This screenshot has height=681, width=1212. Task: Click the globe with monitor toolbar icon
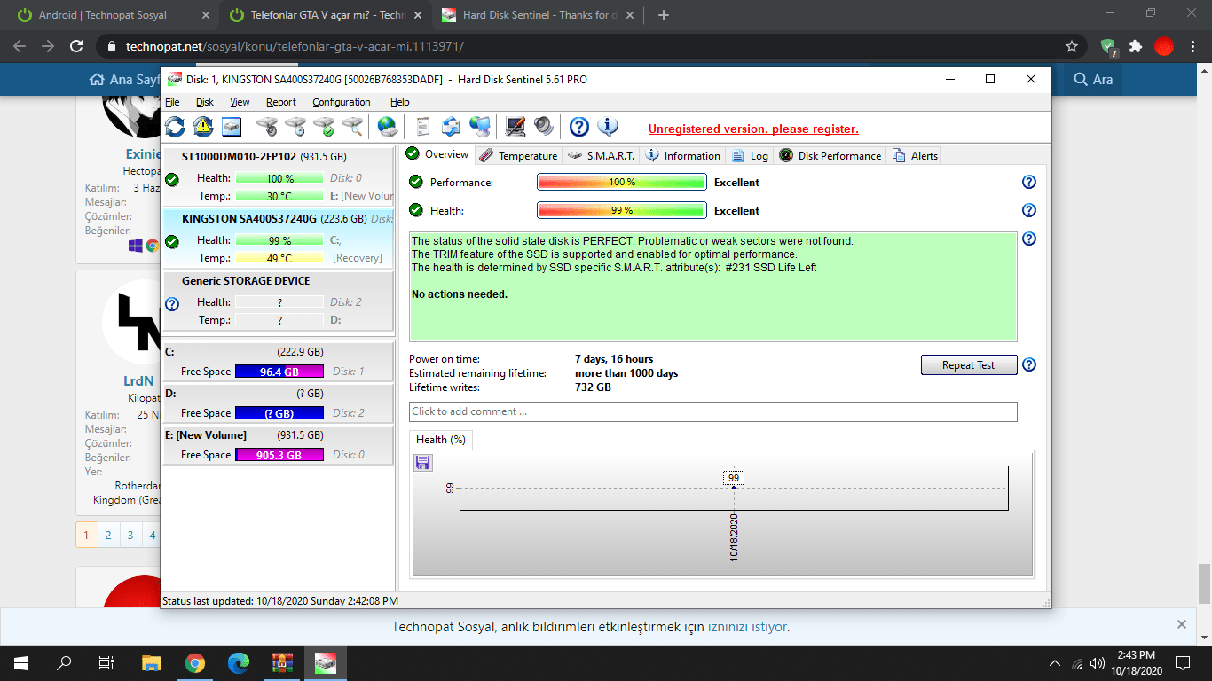click(480, 127)
